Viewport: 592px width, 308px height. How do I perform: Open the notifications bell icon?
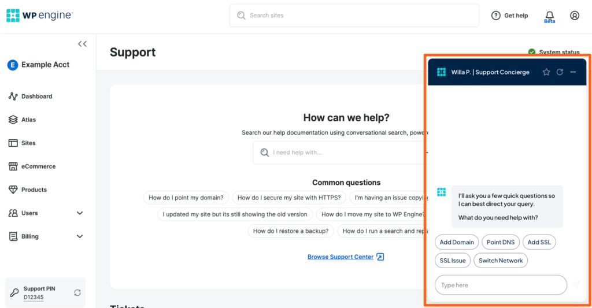click(x=549, y=15)
